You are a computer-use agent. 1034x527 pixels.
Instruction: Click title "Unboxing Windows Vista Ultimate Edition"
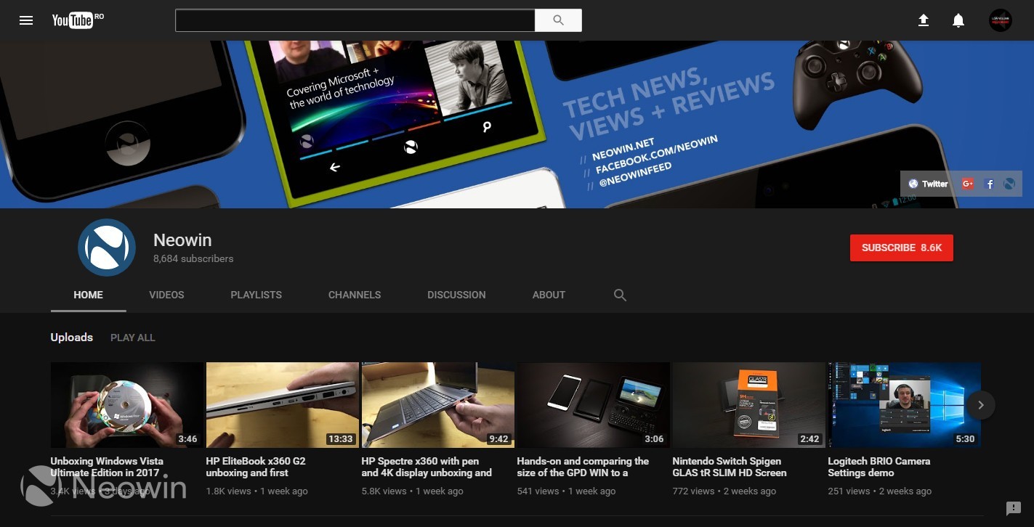pyautogui.click(x=107, y=467)
